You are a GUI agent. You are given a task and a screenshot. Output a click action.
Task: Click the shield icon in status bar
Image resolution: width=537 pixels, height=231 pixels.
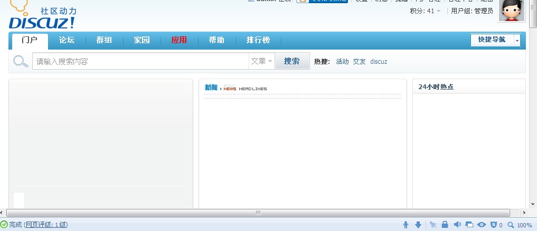click(x=494, y=225)
